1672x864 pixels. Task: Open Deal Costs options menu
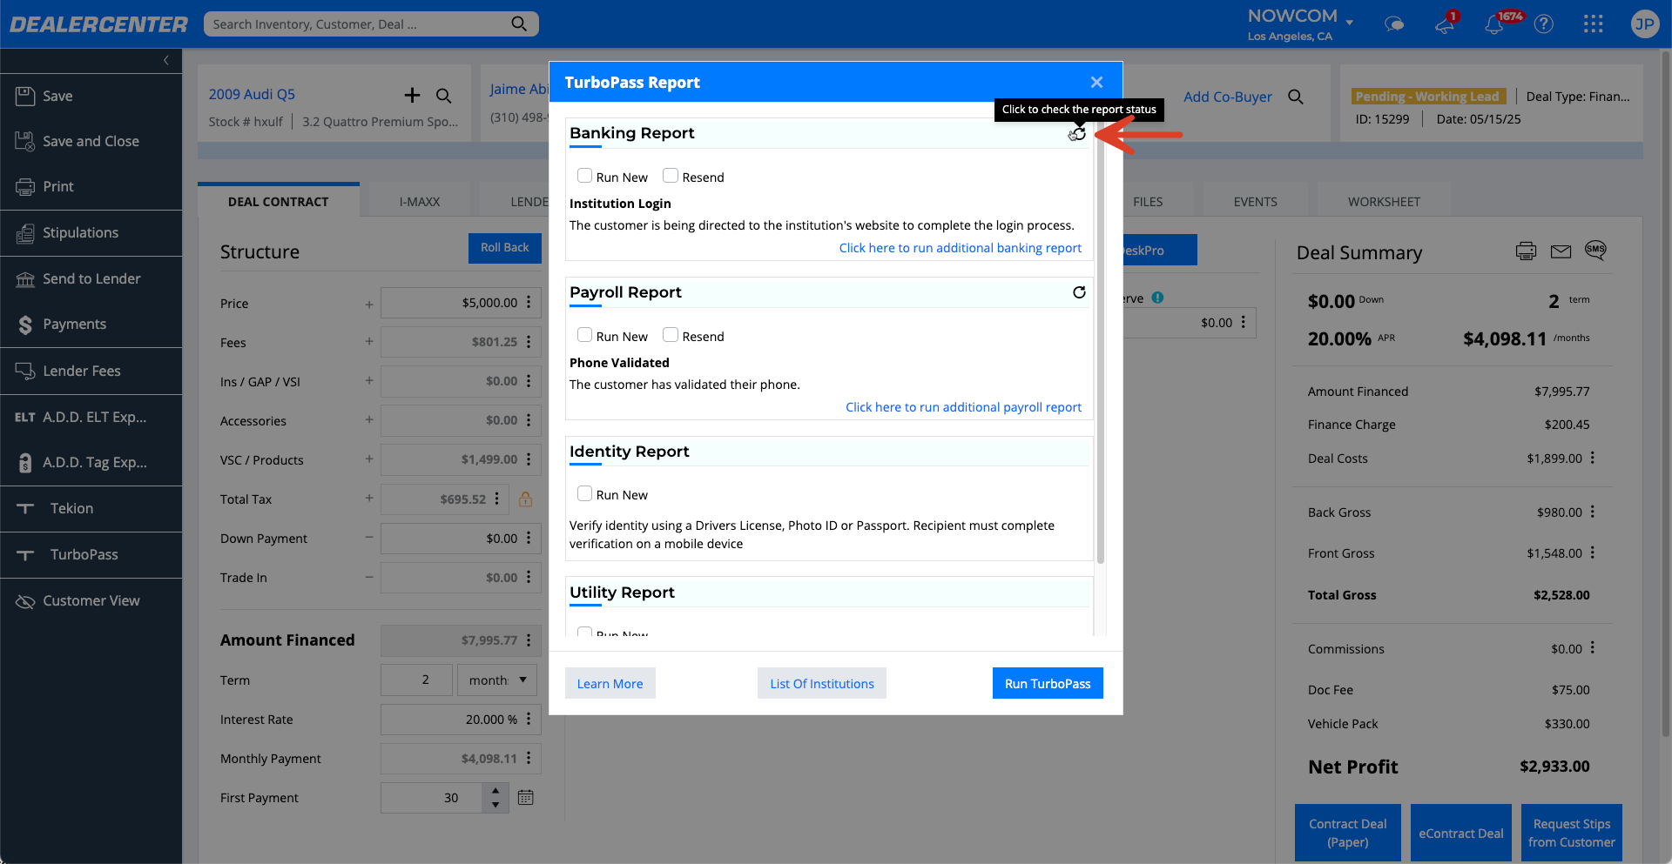click(x=1593, y=458)
